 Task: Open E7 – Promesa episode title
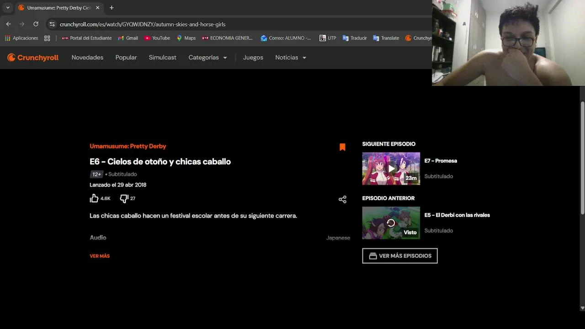point(441,161)
